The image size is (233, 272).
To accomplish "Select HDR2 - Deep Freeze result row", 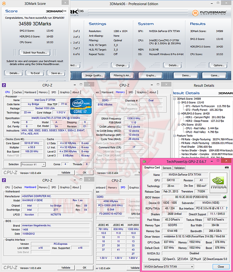I will [x=205, y=121].
